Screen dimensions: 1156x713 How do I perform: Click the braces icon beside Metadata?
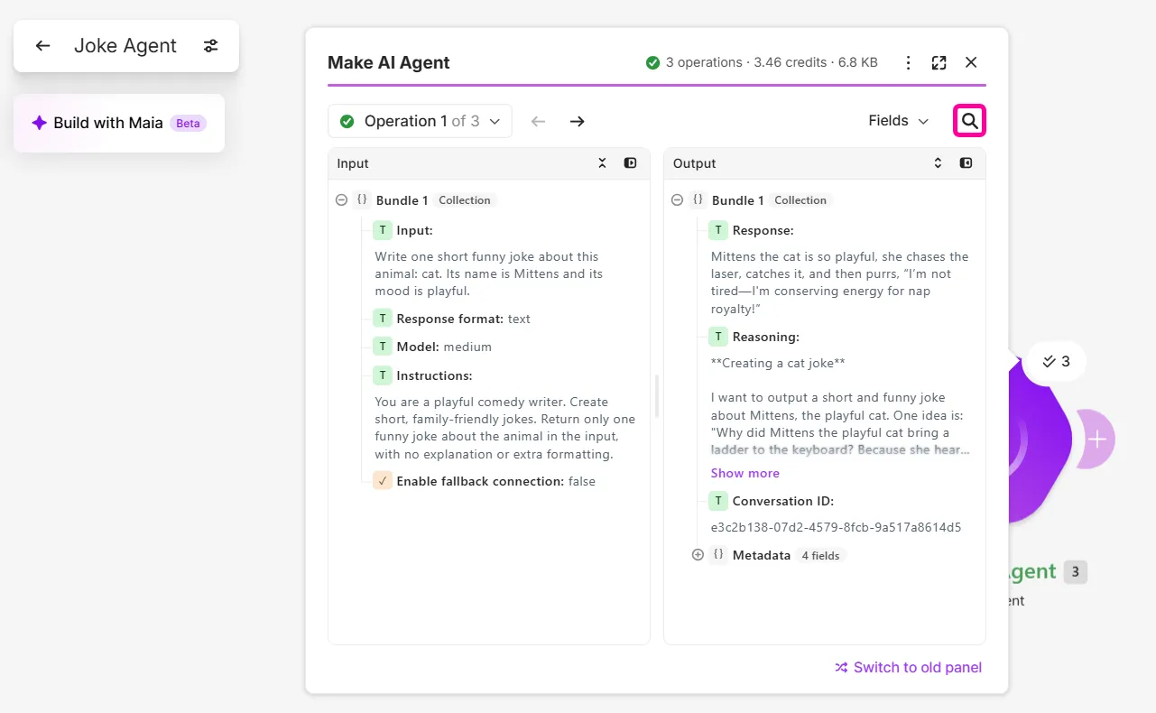pos(718,555)
